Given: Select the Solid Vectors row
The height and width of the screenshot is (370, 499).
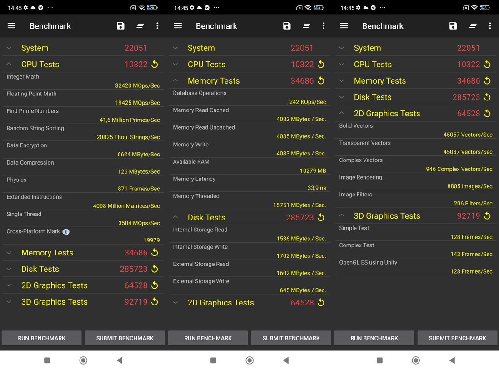Looking at the screenshot, I should coord(416,130).
